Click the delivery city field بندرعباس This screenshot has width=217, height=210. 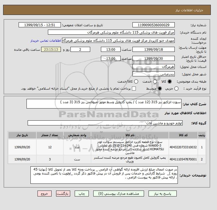tap(154, 74)
